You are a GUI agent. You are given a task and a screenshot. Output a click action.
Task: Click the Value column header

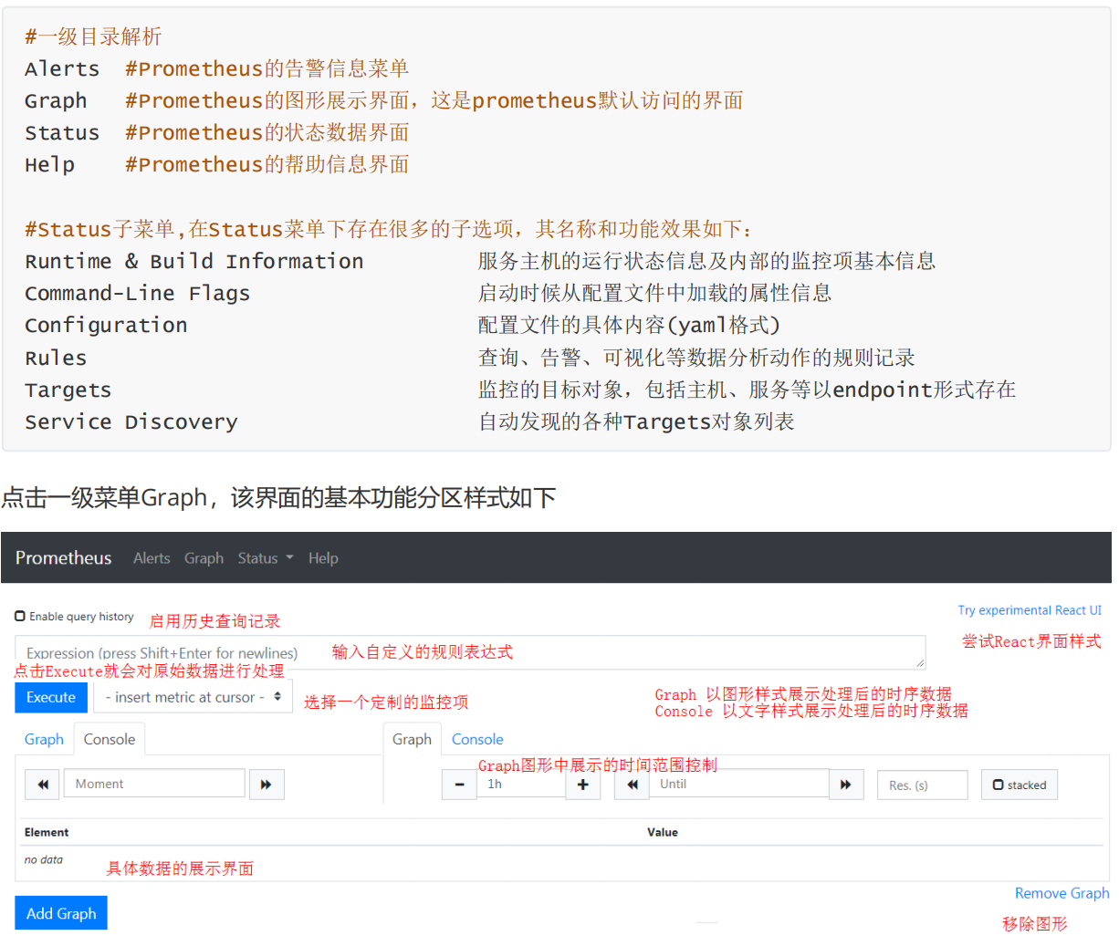coord(663,832)
